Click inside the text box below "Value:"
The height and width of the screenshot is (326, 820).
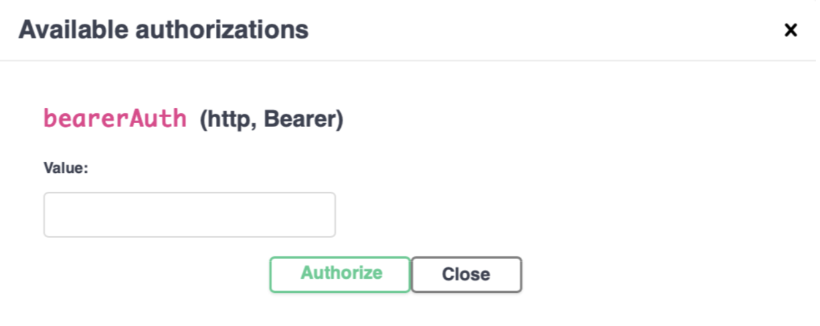coord(189,214)
